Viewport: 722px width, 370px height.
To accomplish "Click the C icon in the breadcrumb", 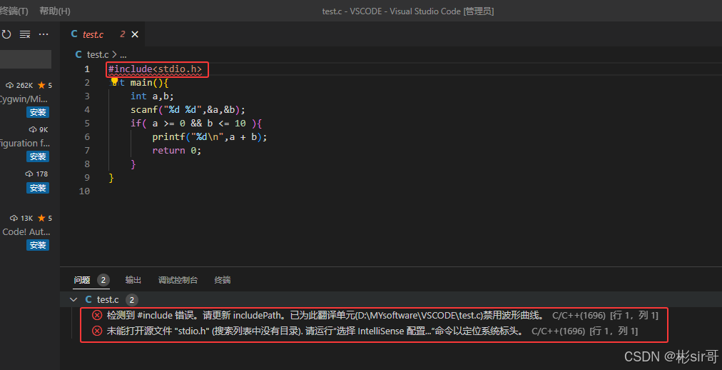I will (78, 55).
